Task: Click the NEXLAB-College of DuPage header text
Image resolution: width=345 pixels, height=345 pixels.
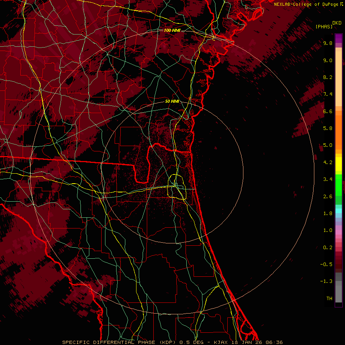Action: pos(306,4)
